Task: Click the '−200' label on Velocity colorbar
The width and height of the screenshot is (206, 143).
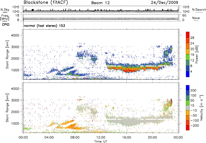Action: 195,125
